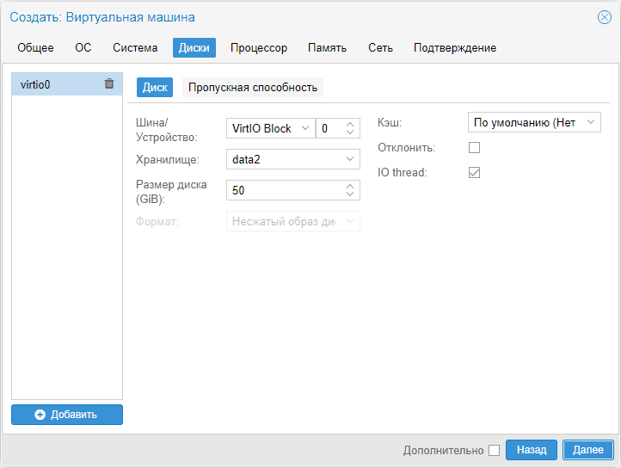Click the Добавить button to add disk
The image size is (621, 468).
point(67,415)
